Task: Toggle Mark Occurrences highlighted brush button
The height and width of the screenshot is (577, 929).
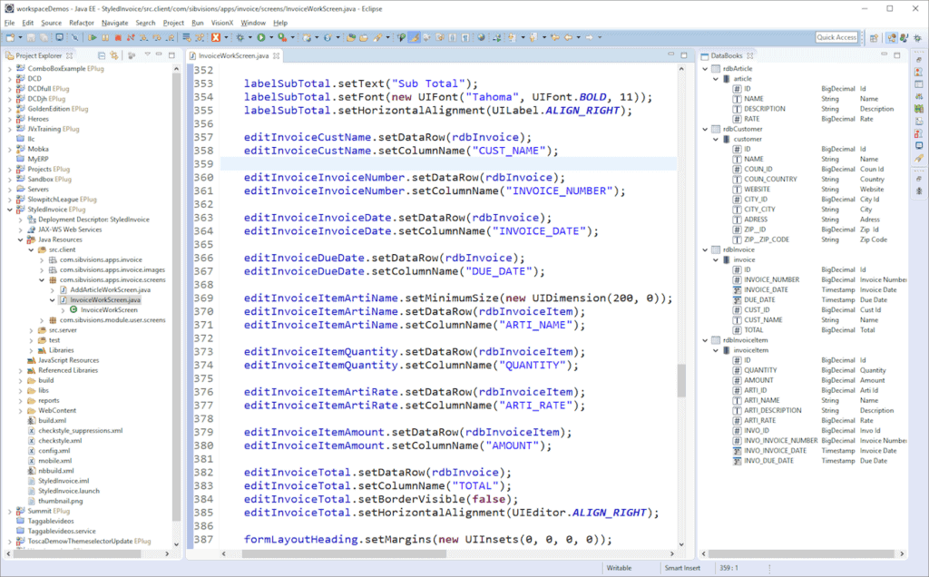Action: 414,37
